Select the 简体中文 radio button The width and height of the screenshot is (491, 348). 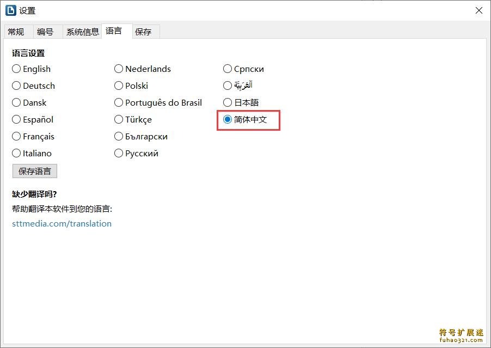[245, 120]
